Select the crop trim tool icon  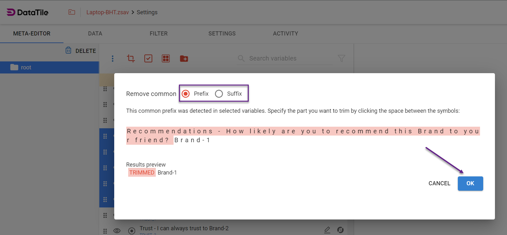131,58
